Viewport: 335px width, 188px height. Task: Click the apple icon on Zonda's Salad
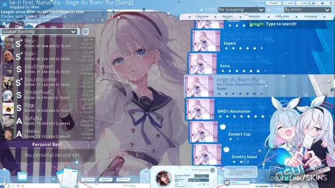click(x=226, y=149)
